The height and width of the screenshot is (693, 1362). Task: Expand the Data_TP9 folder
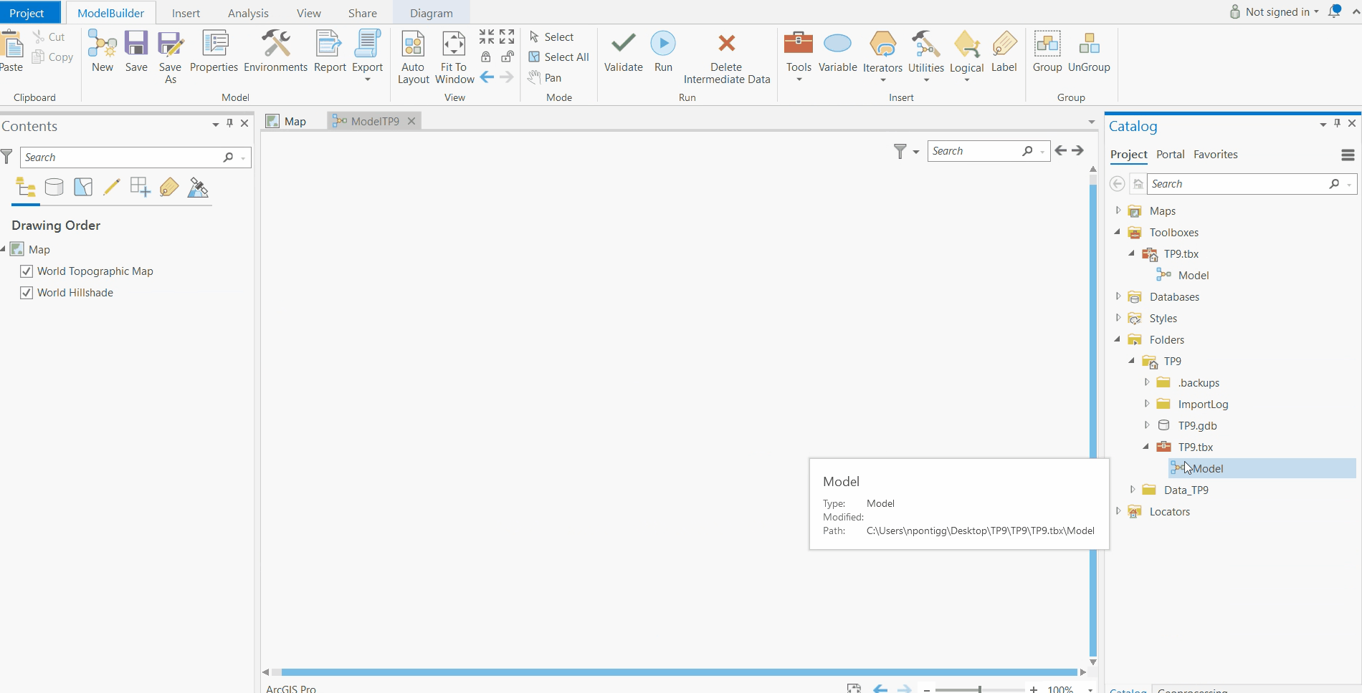click(1133, 490)
